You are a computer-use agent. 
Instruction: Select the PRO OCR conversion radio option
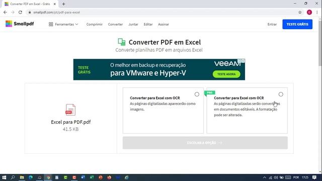[281, 94]
